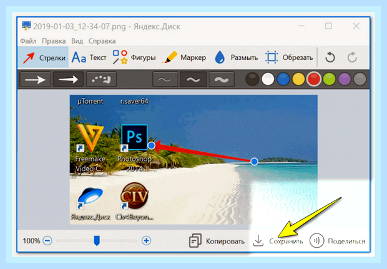Open the Файл menu
Screen dimensions: 387x269
(28, 41)
